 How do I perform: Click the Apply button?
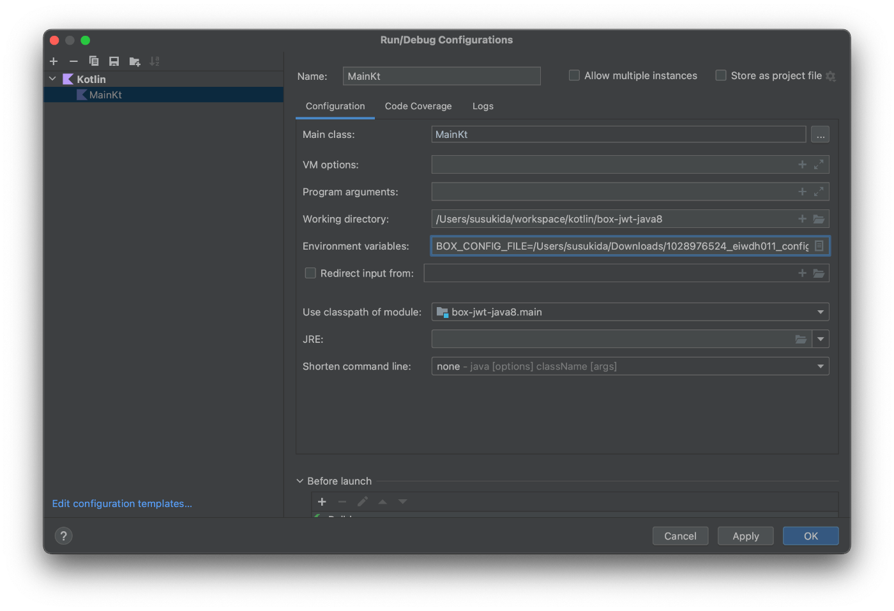[x=746, y=536]
